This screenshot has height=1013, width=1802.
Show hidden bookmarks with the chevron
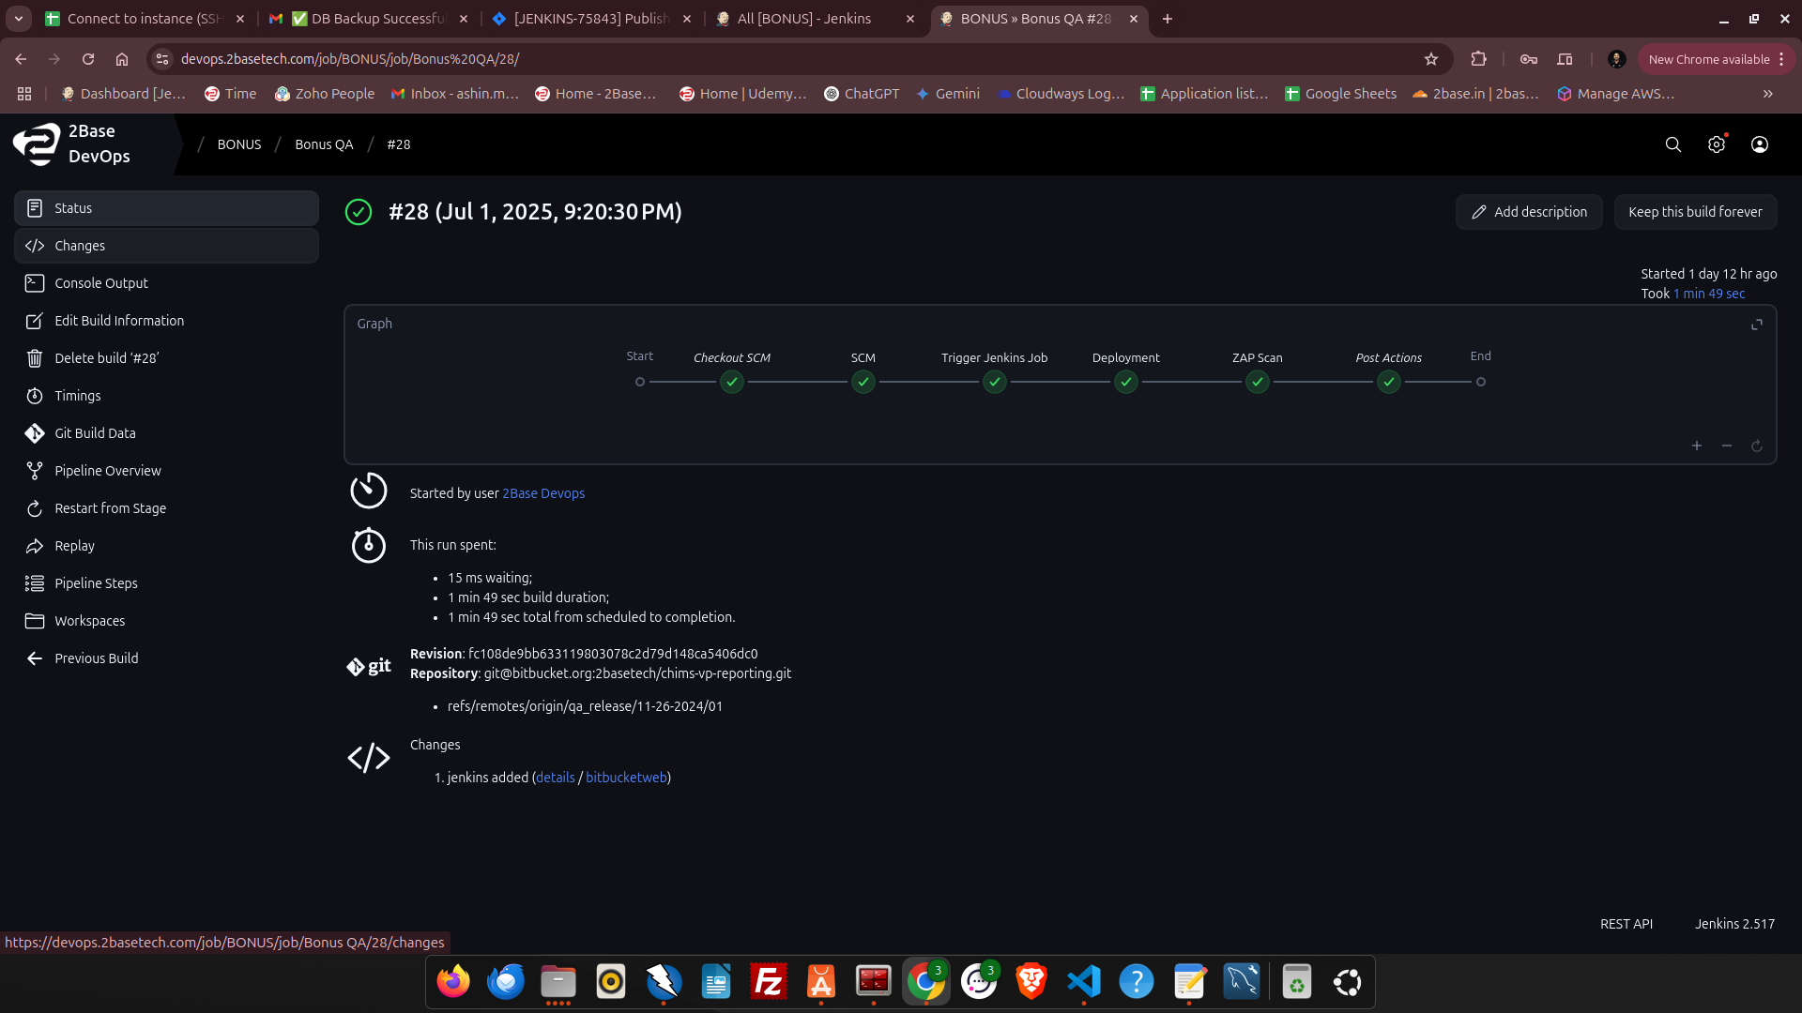(x=1768, y=94)
